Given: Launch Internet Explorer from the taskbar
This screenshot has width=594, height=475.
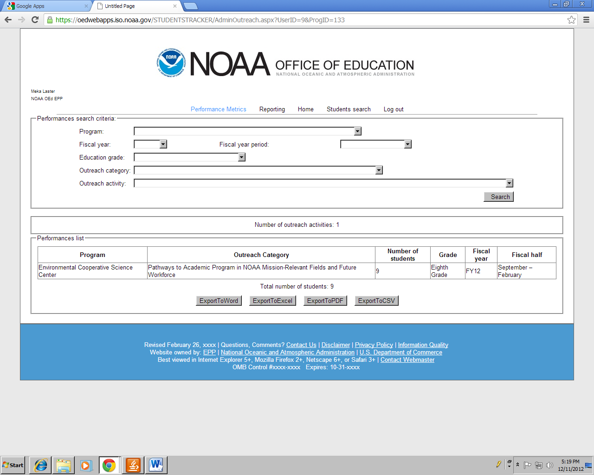Looking at the screenshot, I should [x=41, y=465].
